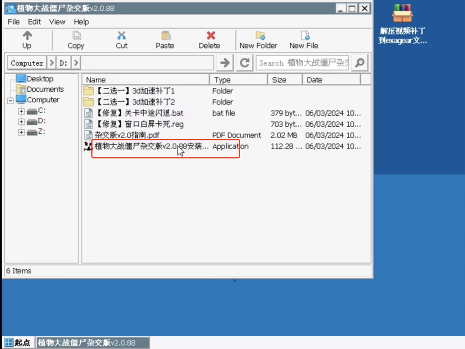Sort the list by Type column
This screenshot has height=349, width=465.
pyautogui.click(x=239, y=80)
